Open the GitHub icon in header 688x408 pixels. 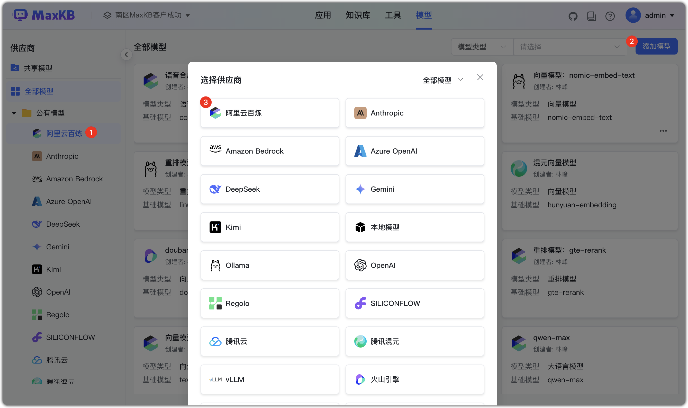573,16
